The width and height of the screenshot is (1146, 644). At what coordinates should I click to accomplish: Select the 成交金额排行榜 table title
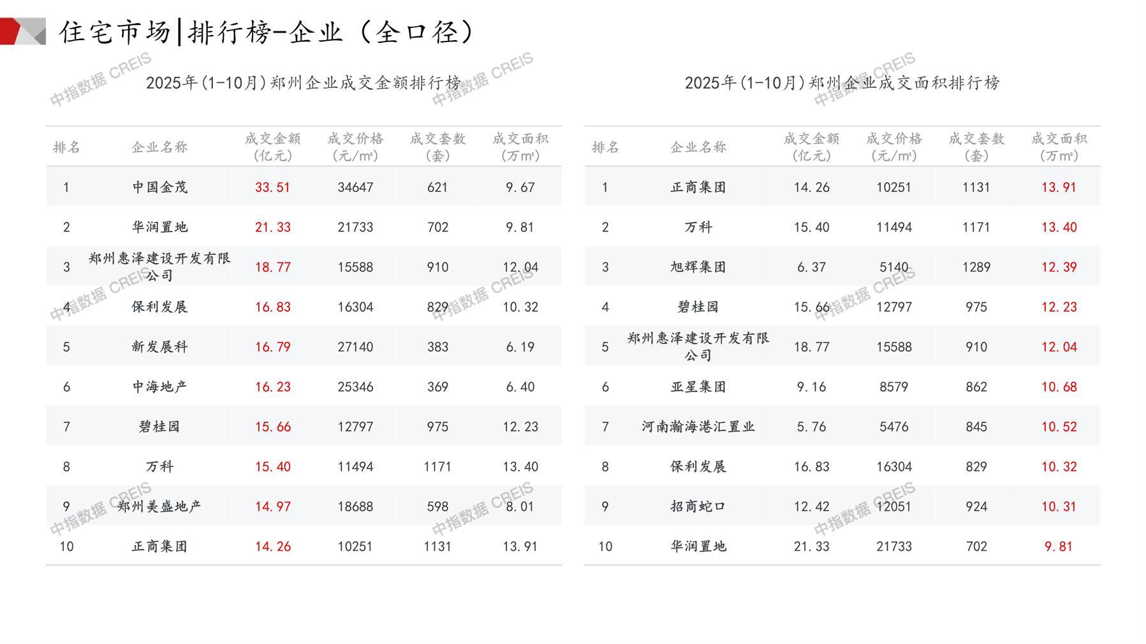(304, 83)
